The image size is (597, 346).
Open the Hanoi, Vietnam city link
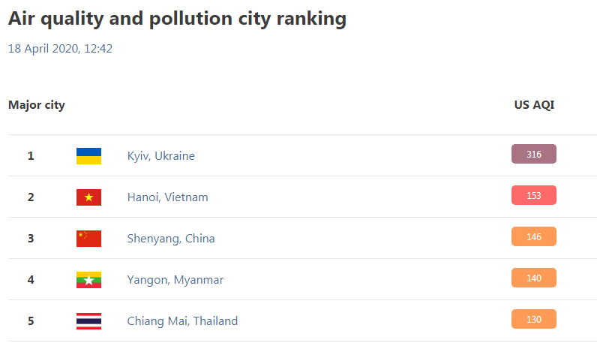(167, 197)
